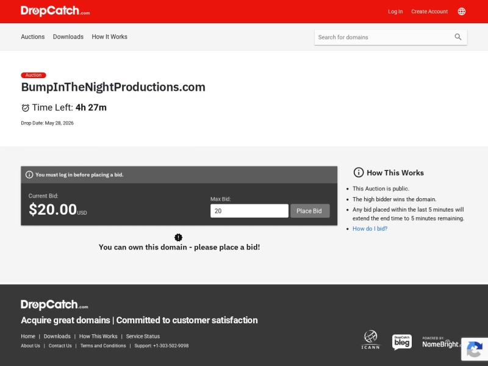Open Terms and Conditions link

click(x=103, y=346)
